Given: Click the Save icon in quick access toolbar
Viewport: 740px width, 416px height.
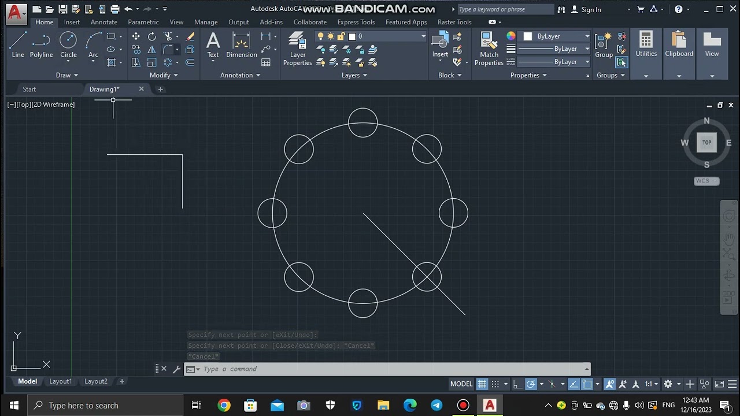Looking at the screenshot, I should pyautogui.click(x=62, y=9).
